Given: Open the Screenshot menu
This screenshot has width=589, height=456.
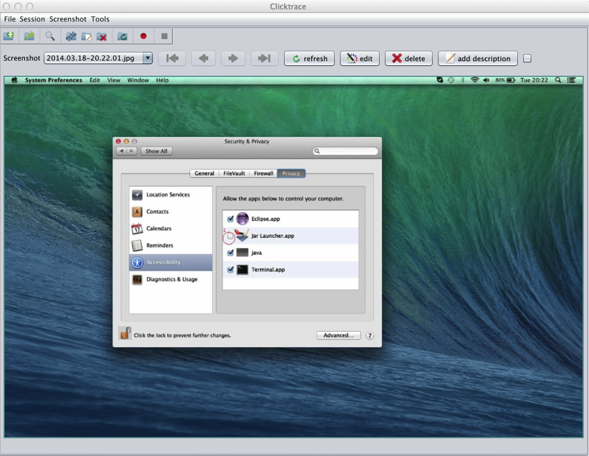Looking at the screenshot, I should [x=68, y=19].
